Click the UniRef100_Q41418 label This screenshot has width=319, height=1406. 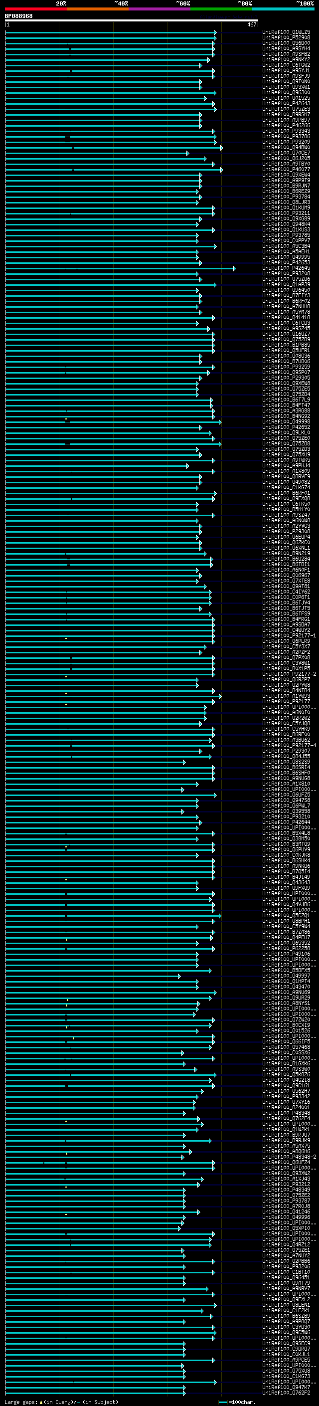(286, 318)
